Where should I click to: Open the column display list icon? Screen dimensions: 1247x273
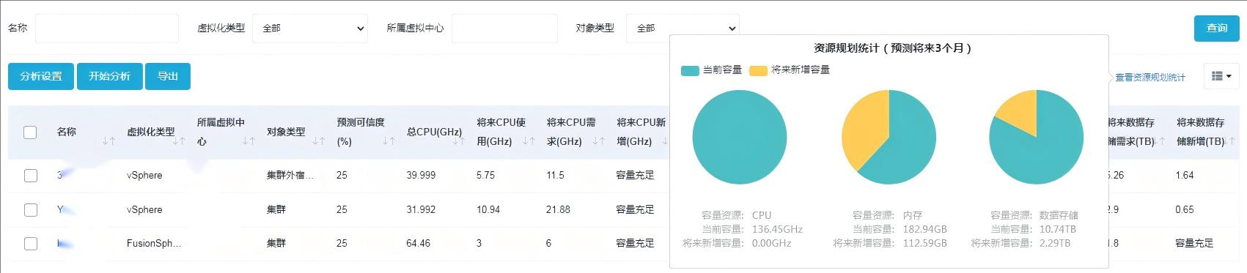click(1221, 76)
